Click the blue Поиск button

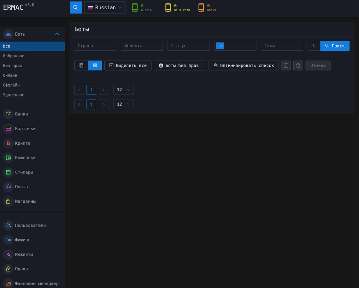335,46
